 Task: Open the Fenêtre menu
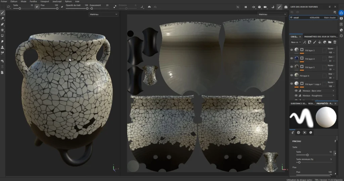pyautogui.click(x=33, y=2)
